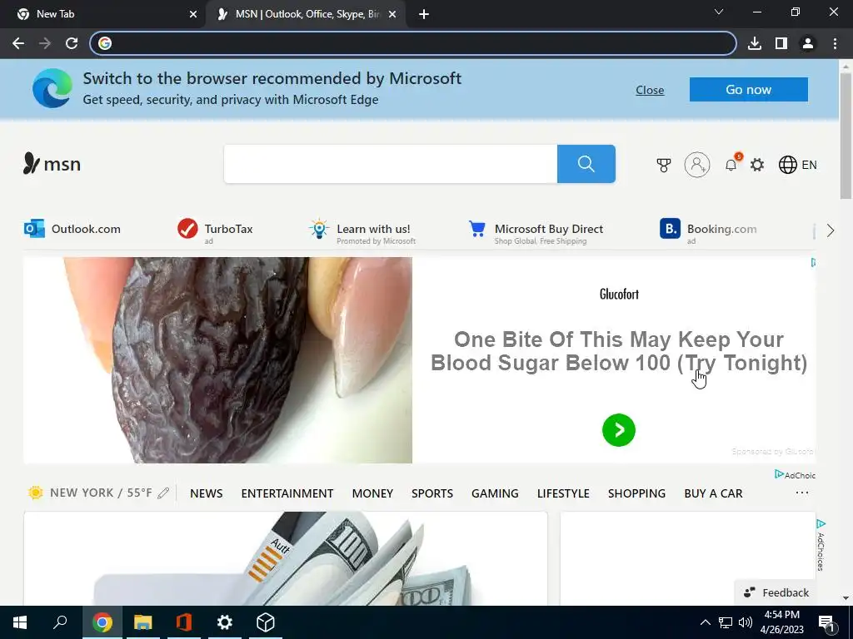Open Office app from the taskbar
Viewport: 853px width, 639px height.
[184, 622]
